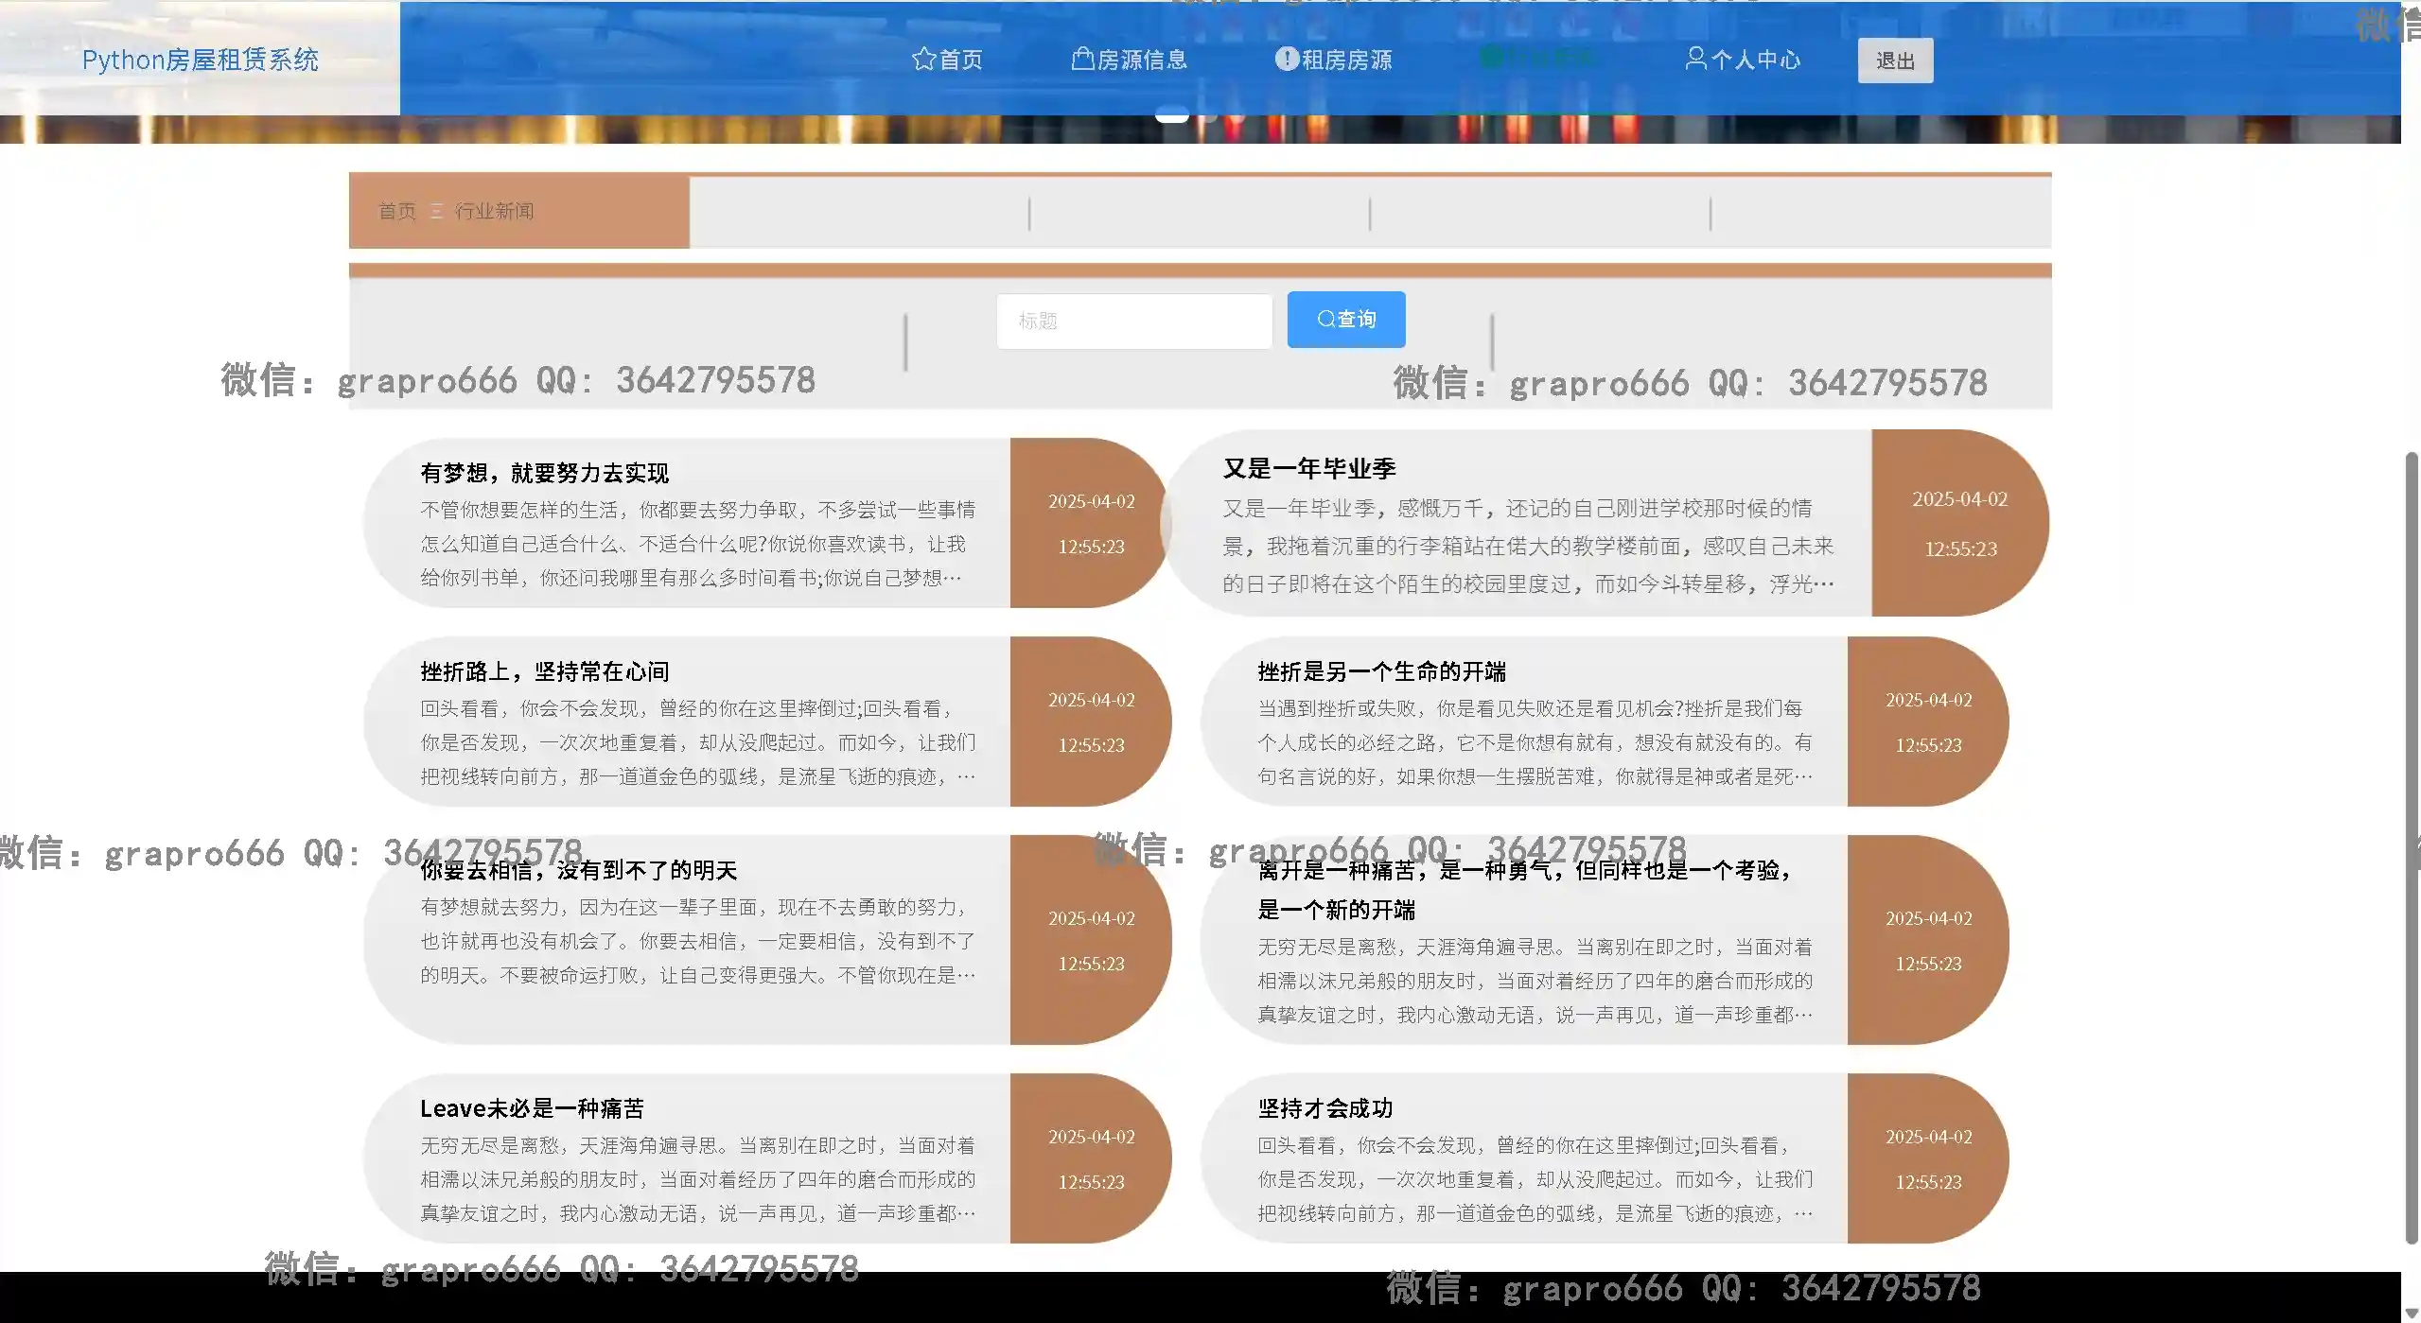Viewport: 2421px width, 1323px height.
Task: Open the article Leave未必是一种痛苦
Action: click(531, 1108)
